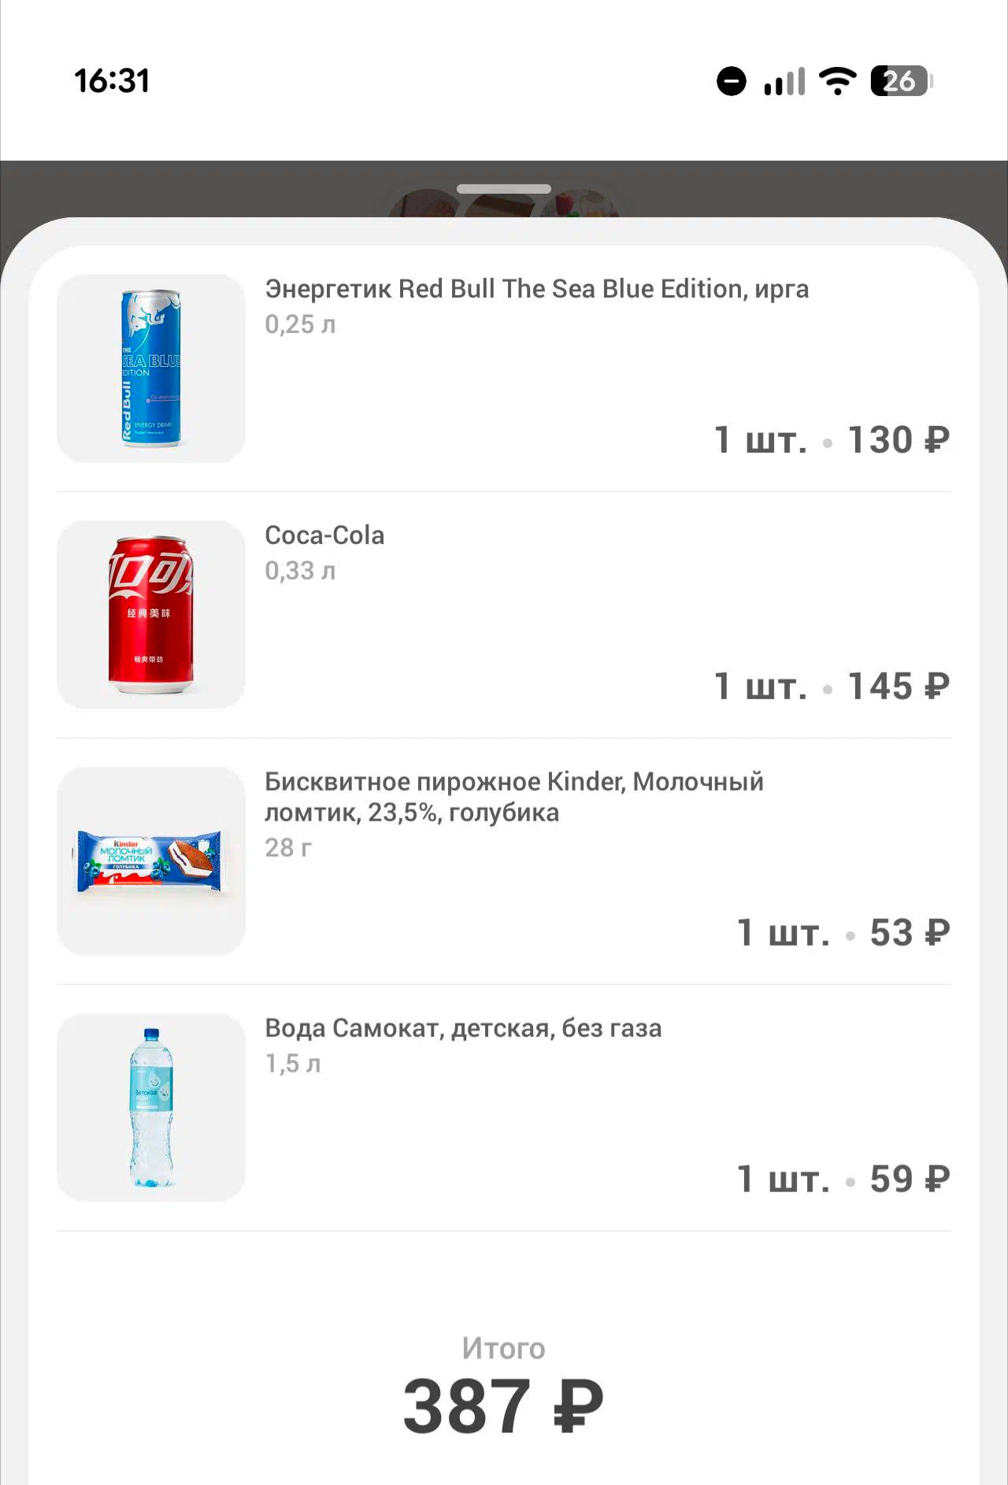Tap the 53 ₽ price of Kinder

910,933
